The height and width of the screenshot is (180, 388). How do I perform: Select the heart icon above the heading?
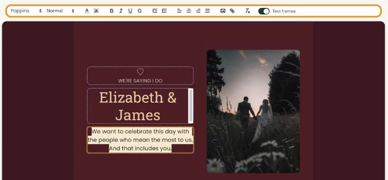click(140, 72)
